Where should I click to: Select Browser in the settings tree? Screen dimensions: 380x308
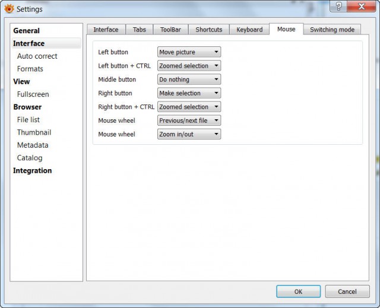(x=27, y=107)
